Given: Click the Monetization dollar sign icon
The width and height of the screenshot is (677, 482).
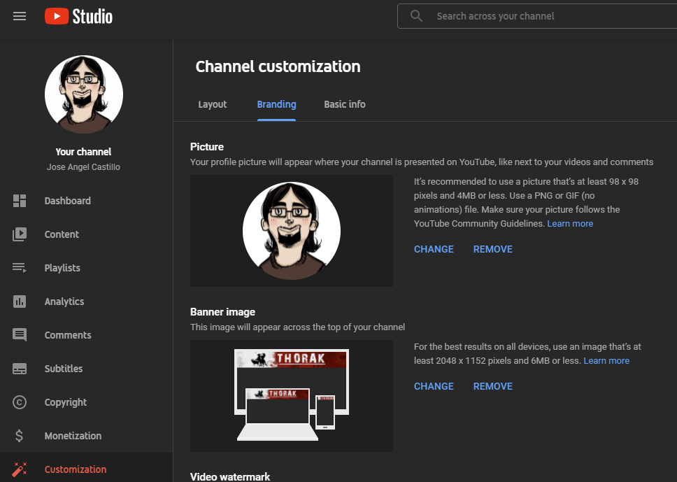Looking at the screenshot, I should tap(20, 436).
